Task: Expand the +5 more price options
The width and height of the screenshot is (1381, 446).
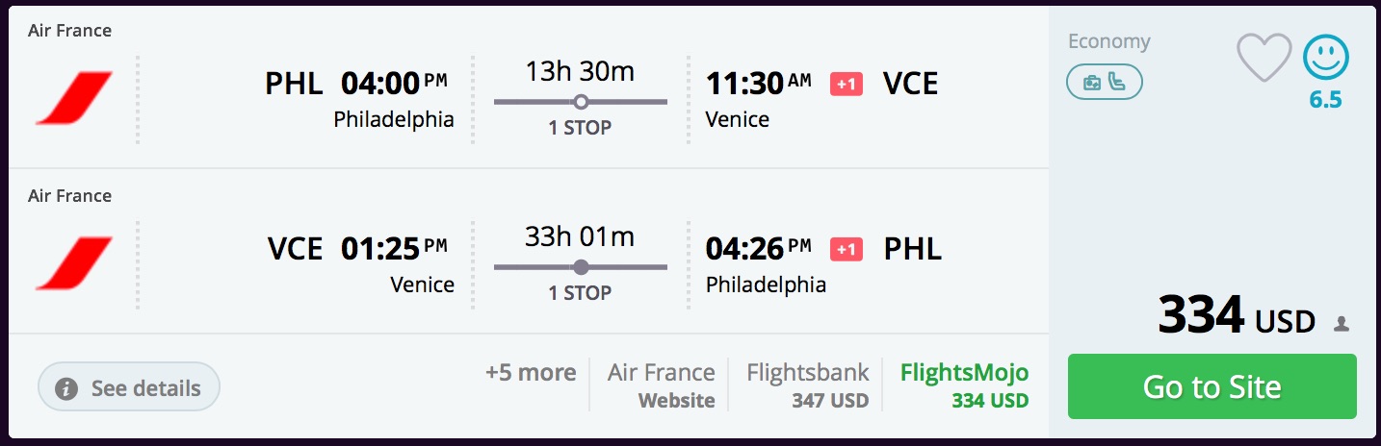Action: click(x=531, y=373)
